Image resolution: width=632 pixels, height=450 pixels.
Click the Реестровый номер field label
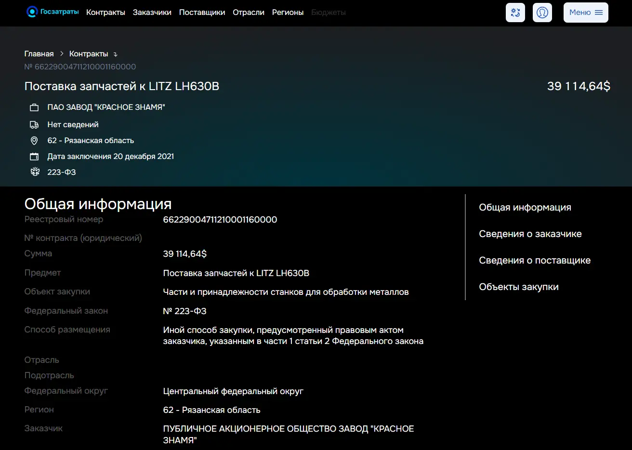click(x=64, y=219)
